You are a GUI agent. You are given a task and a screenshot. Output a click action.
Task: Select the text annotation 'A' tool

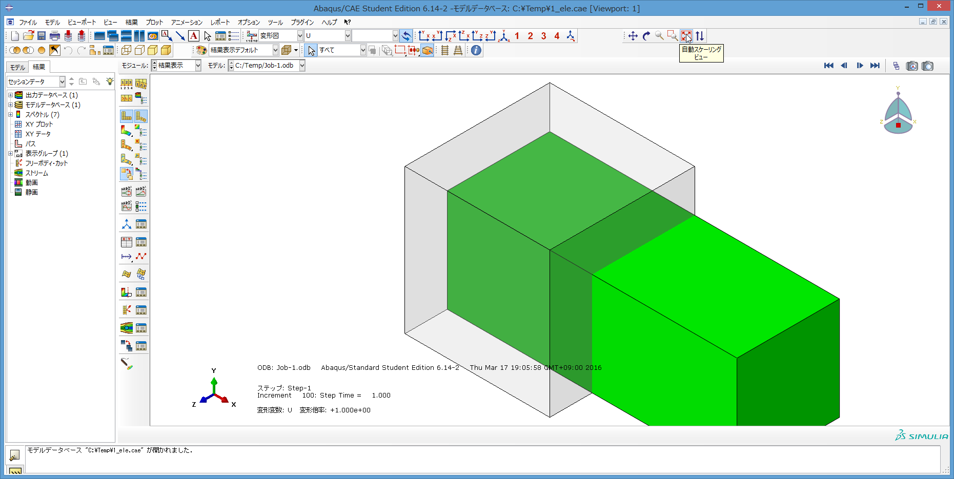[x=193, y=36]
